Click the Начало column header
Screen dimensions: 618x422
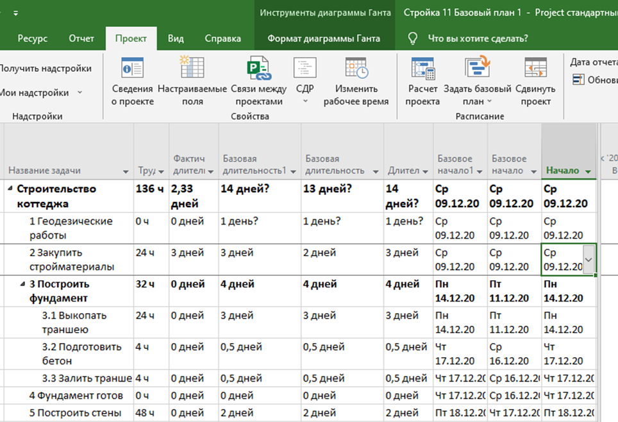569,151
